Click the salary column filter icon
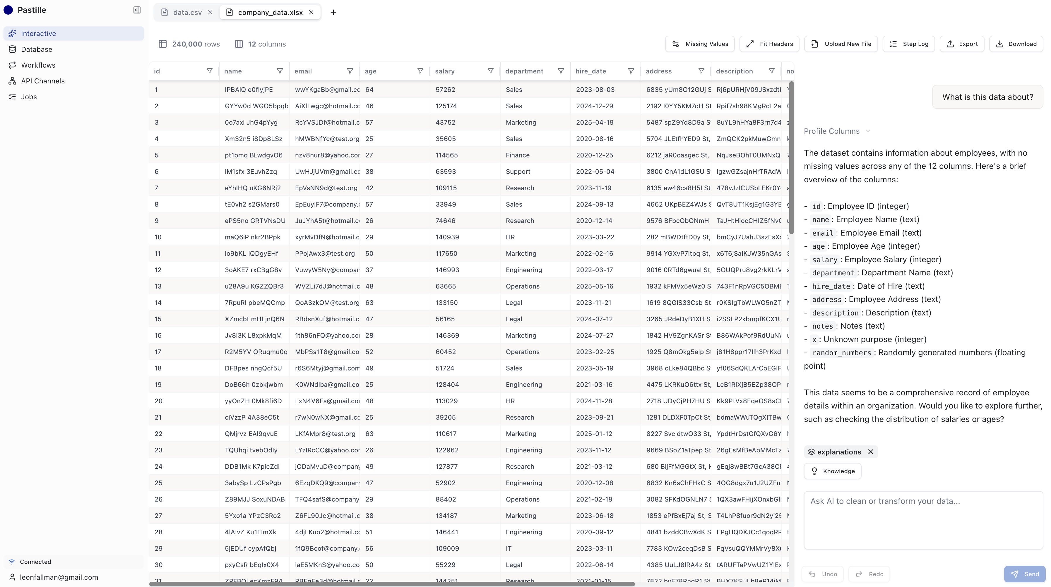 pos(490,71)
